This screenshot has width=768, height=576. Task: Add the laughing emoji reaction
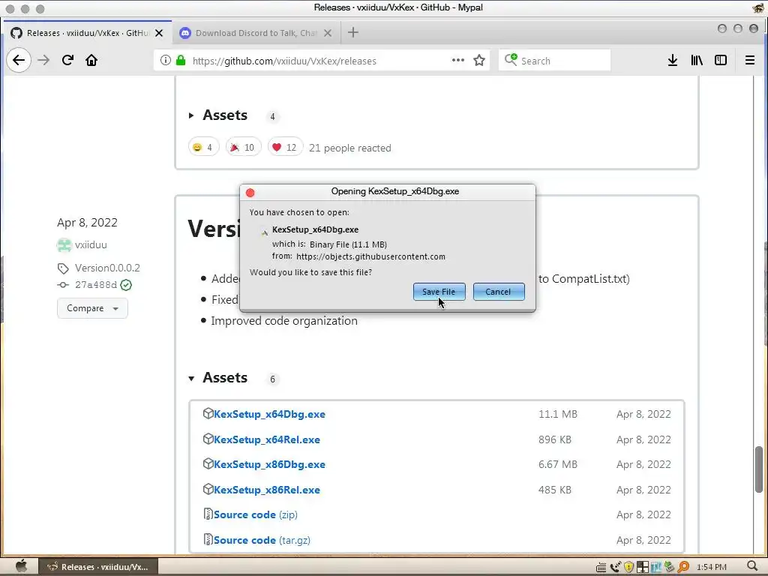203,147
